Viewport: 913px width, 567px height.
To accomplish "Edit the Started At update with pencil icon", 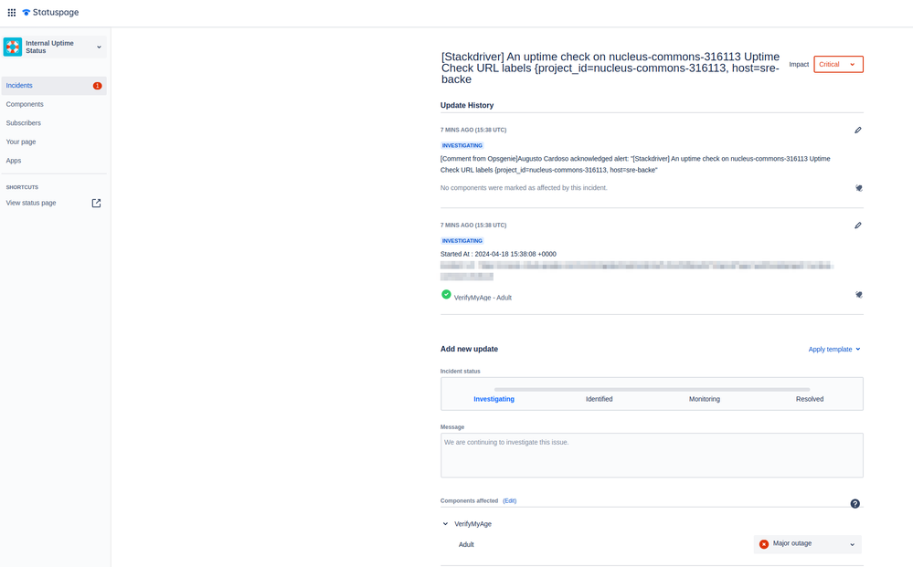I will [x=857, y=226].
